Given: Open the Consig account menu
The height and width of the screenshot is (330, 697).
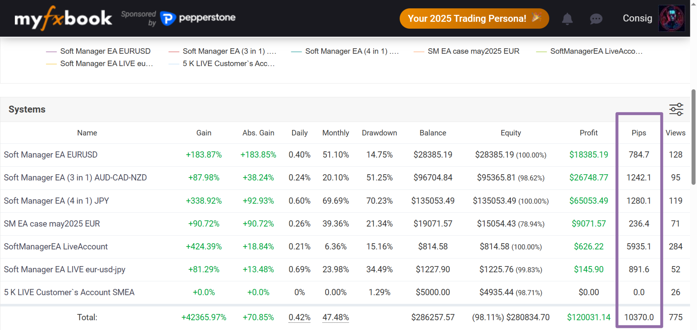Looking at the screenshot, I should point(637,18).
